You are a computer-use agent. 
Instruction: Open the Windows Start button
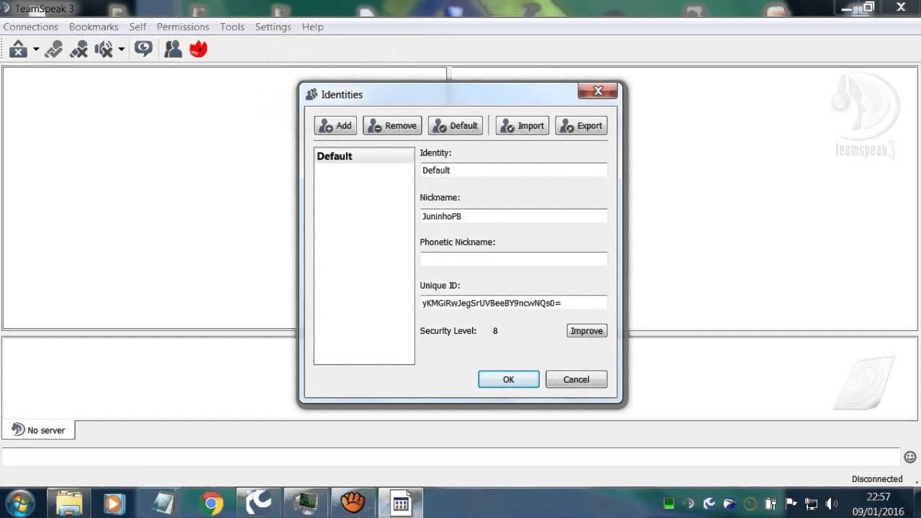coord(19,503)
